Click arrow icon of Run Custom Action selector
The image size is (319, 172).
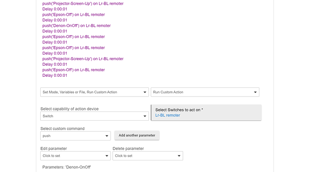tap(255, 92)
